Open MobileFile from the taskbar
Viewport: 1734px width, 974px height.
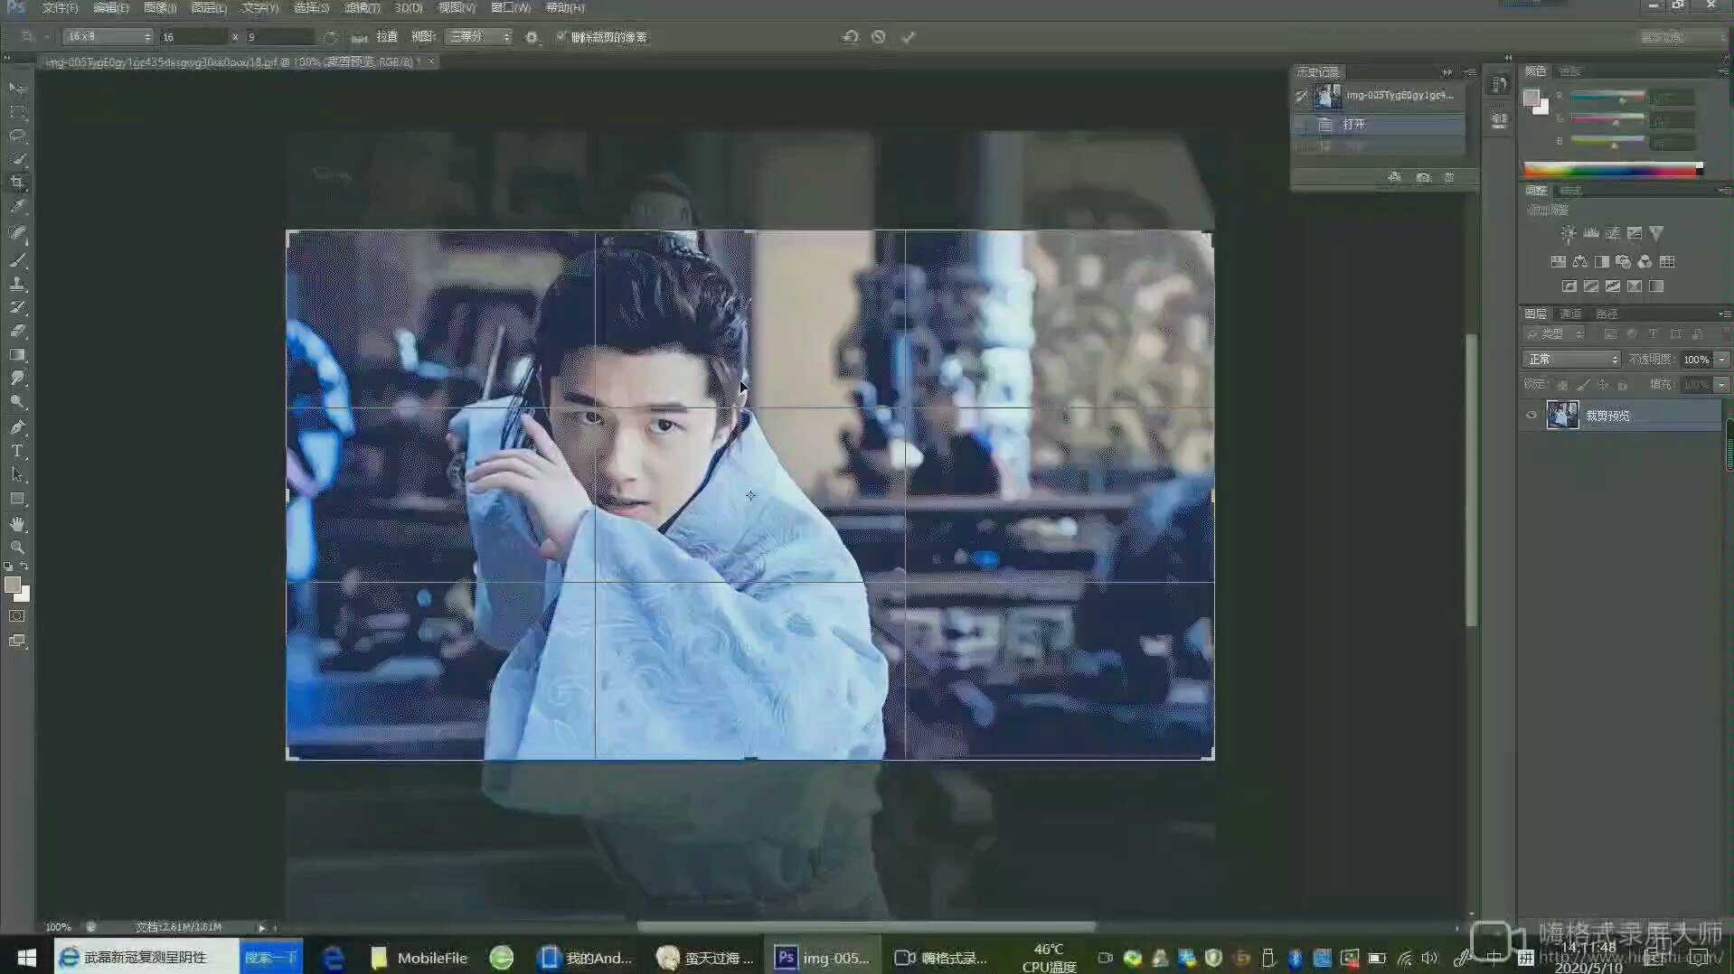[419, 958]
